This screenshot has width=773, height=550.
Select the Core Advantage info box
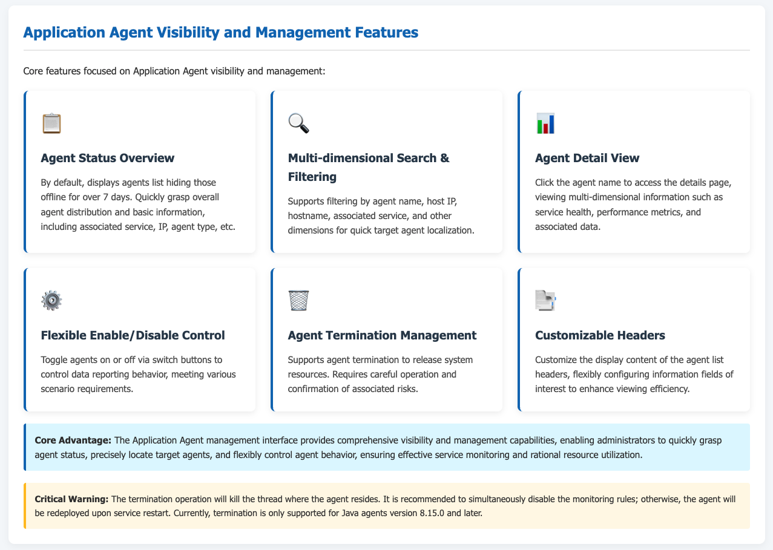click(x=386, y=447)
